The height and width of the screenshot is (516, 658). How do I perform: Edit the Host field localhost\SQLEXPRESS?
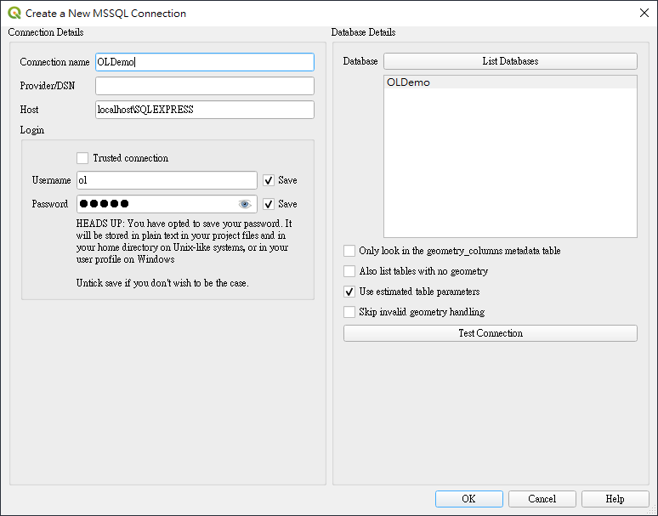click(205, 110)
